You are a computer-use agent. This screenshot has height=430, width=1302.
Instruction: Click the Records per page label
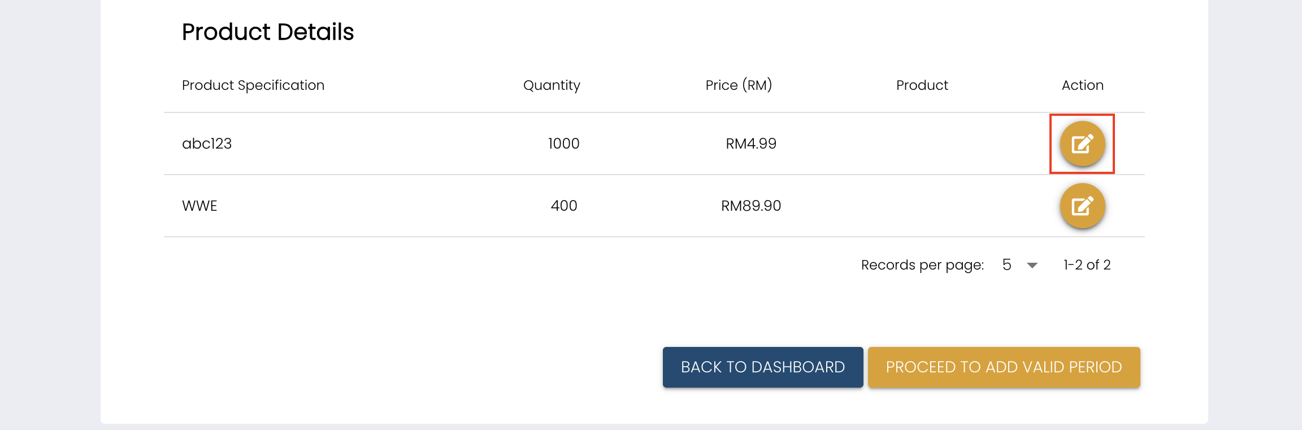[922, 265]
